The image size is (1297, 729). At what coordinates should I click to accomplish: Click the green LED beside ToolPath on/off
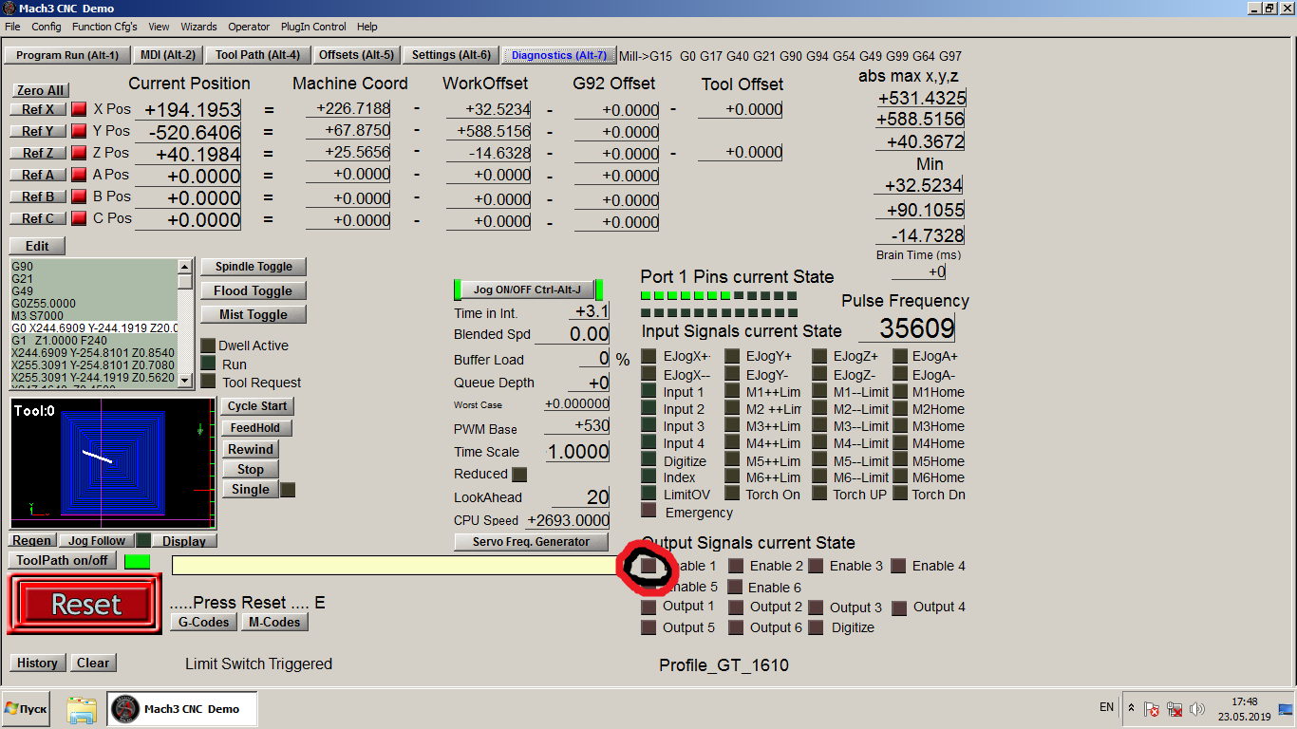coord(138,561)
